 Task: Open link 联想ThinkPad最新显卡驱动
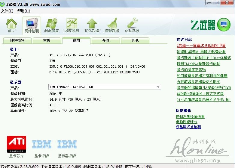coord(198,64)
